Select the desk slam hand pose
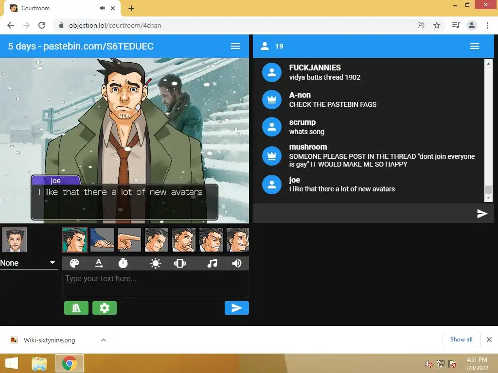The height and width of the screenshot is (373, 498). click(102, 240)
